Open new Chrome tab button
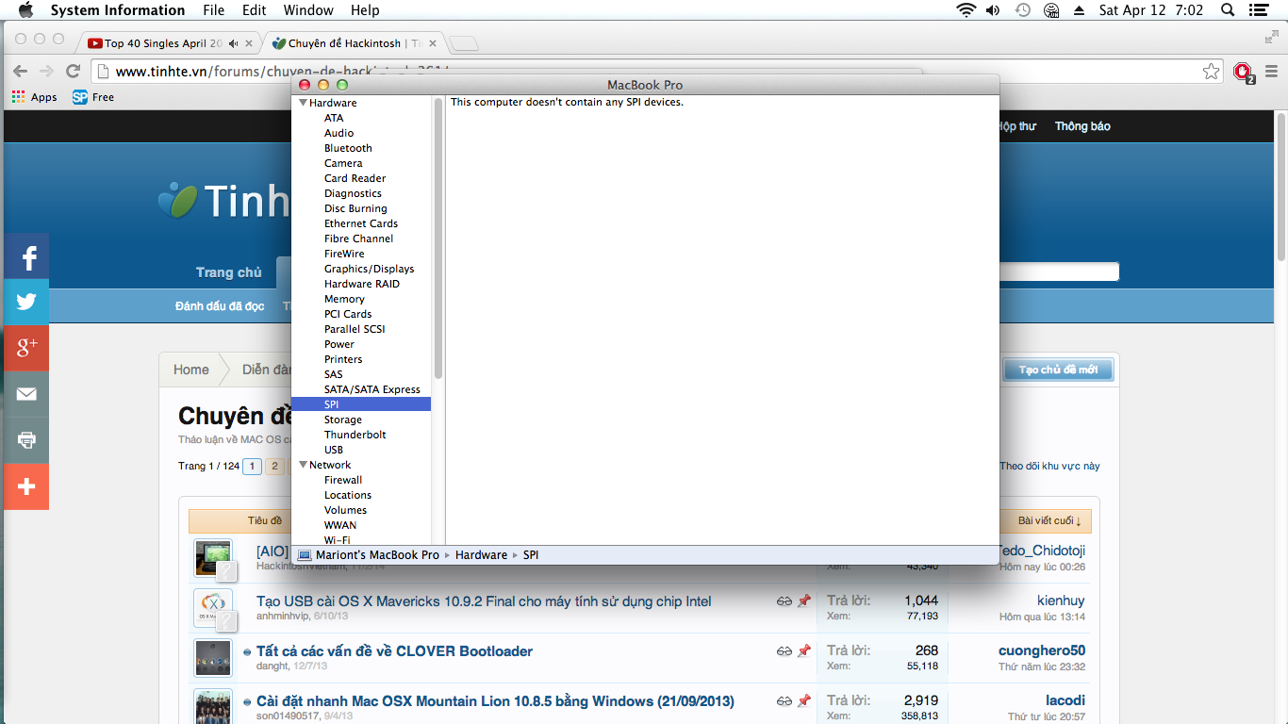1288x724 pixels. click(464, 43)
